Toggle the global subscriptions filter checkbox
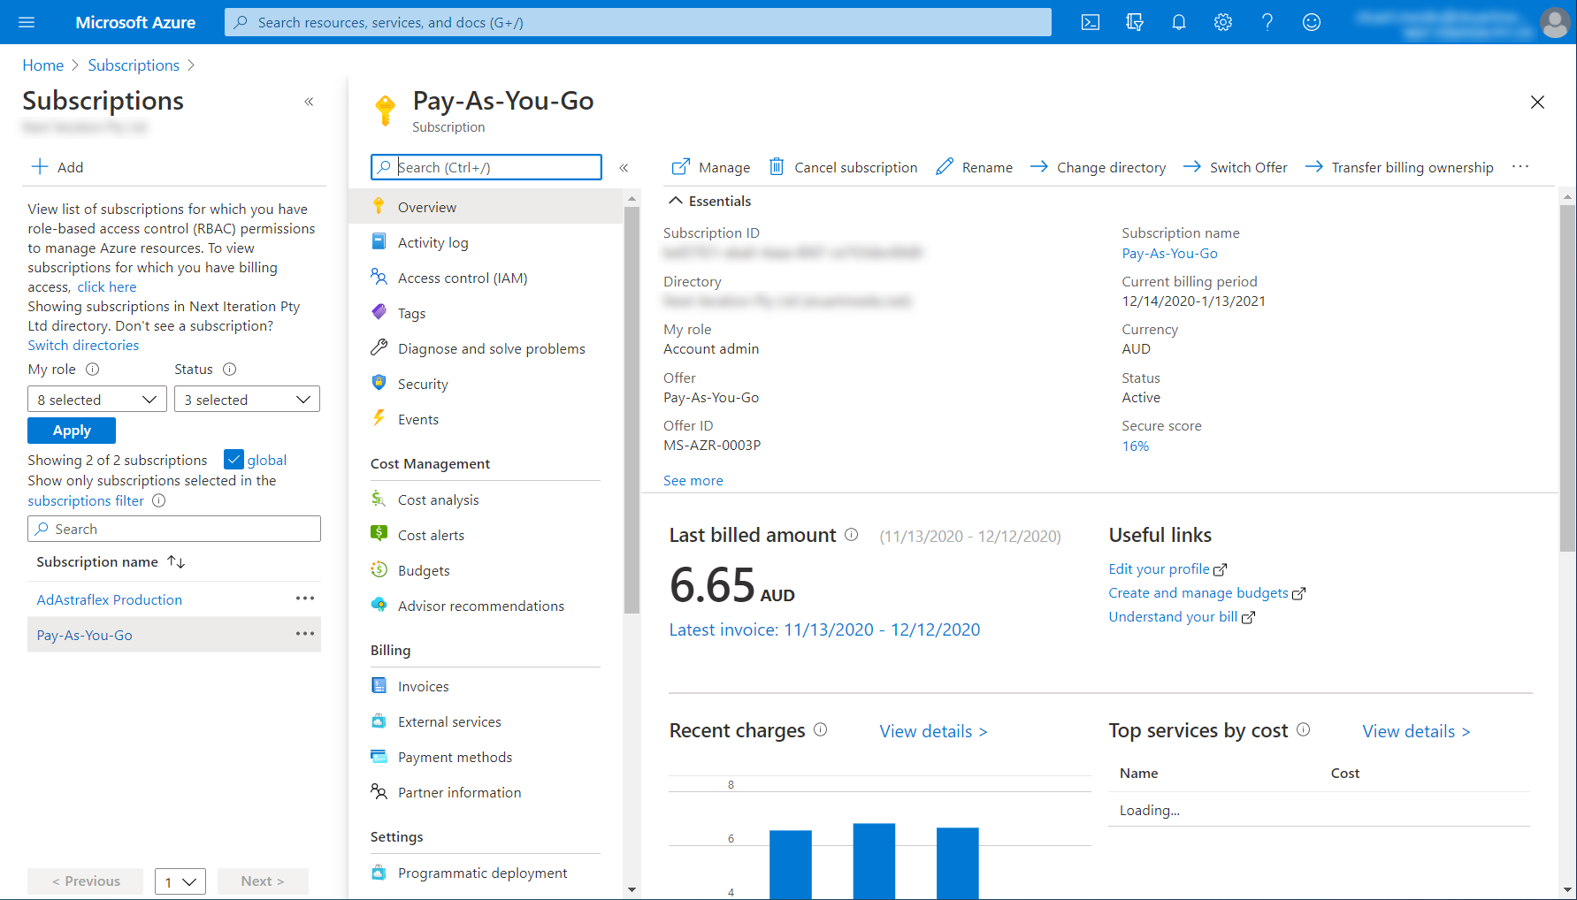This screenshot has width=1577, height=900. coord(233,460)
